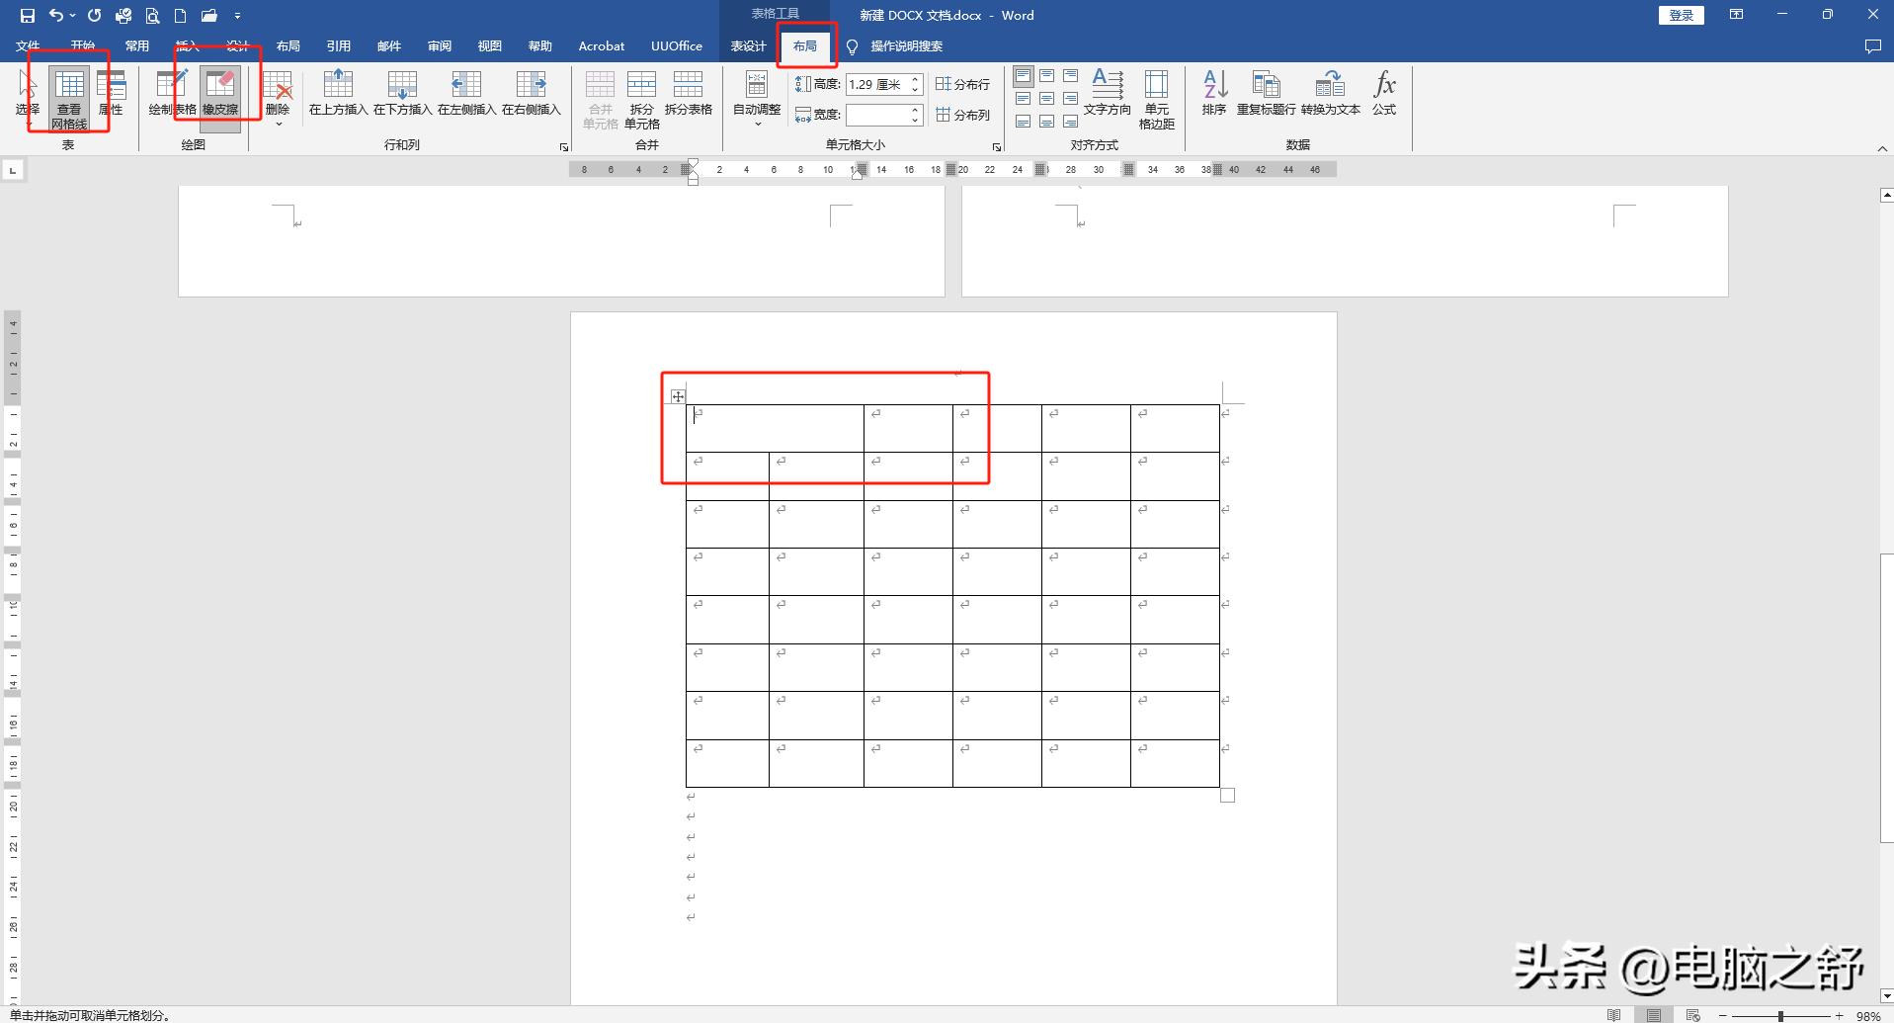Open the Formula (公式) tool
1894x1023 pixels.
(x=1384, y=91)
